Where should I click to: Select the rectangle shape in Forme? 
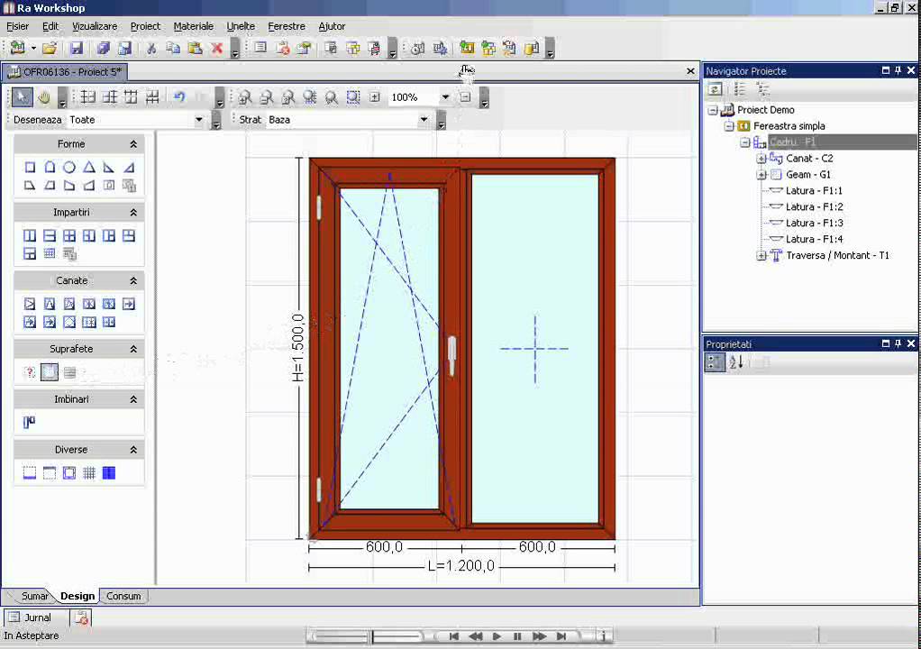[30, 168]
